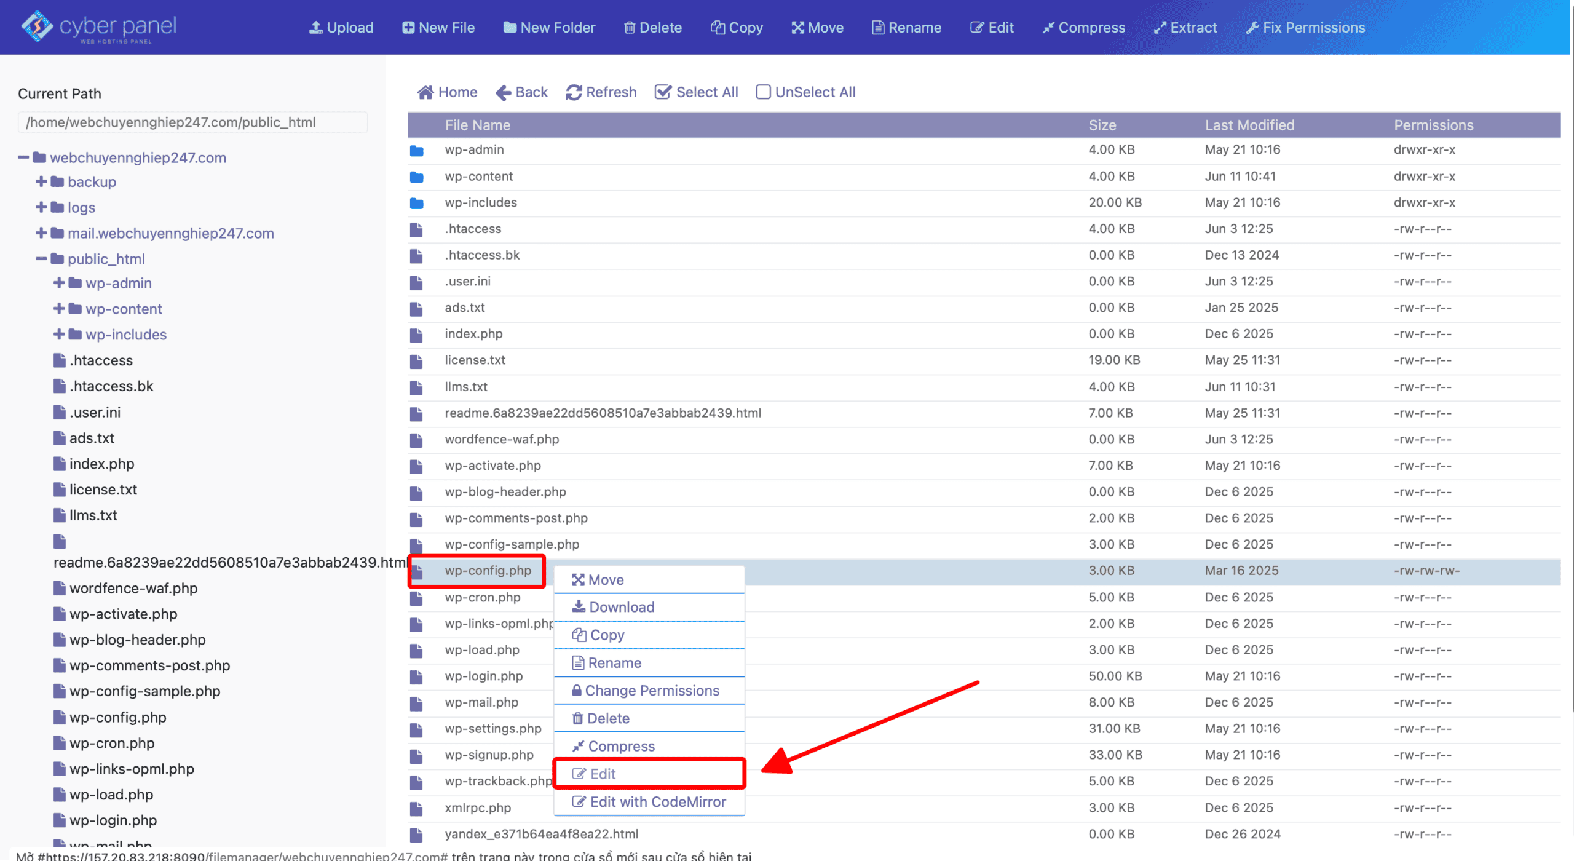Click the Upload toolbar icon
Viewport: 1574px width, 861px height.
coord(315,28)
